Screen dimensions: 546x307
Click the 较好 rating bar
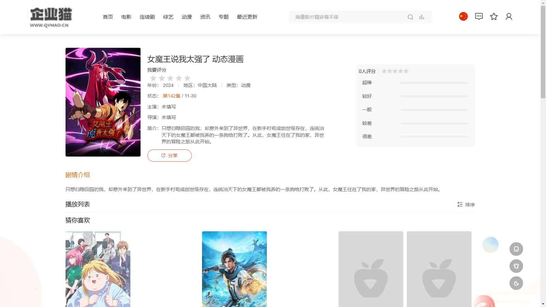click(x=434, y=96)
